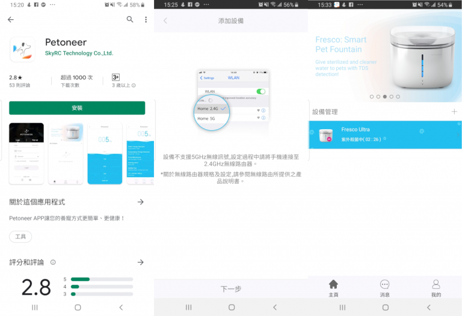The height and width of the screenshot is (316, 462).
Task: Tap 下一步 next step button
Action: point(231,289)
